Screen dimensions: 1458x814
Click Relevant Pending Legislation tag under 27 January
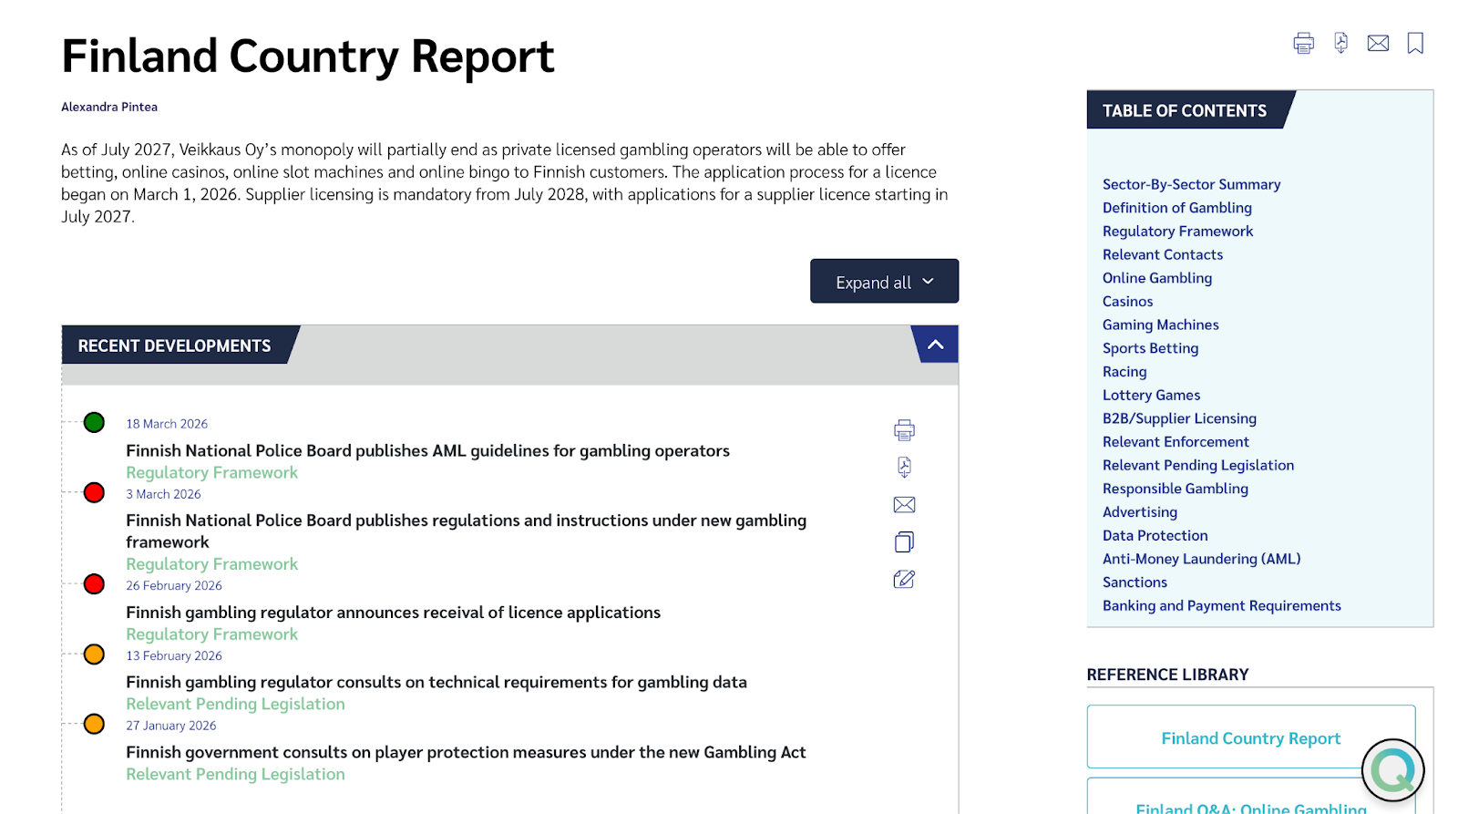(235, 774)
